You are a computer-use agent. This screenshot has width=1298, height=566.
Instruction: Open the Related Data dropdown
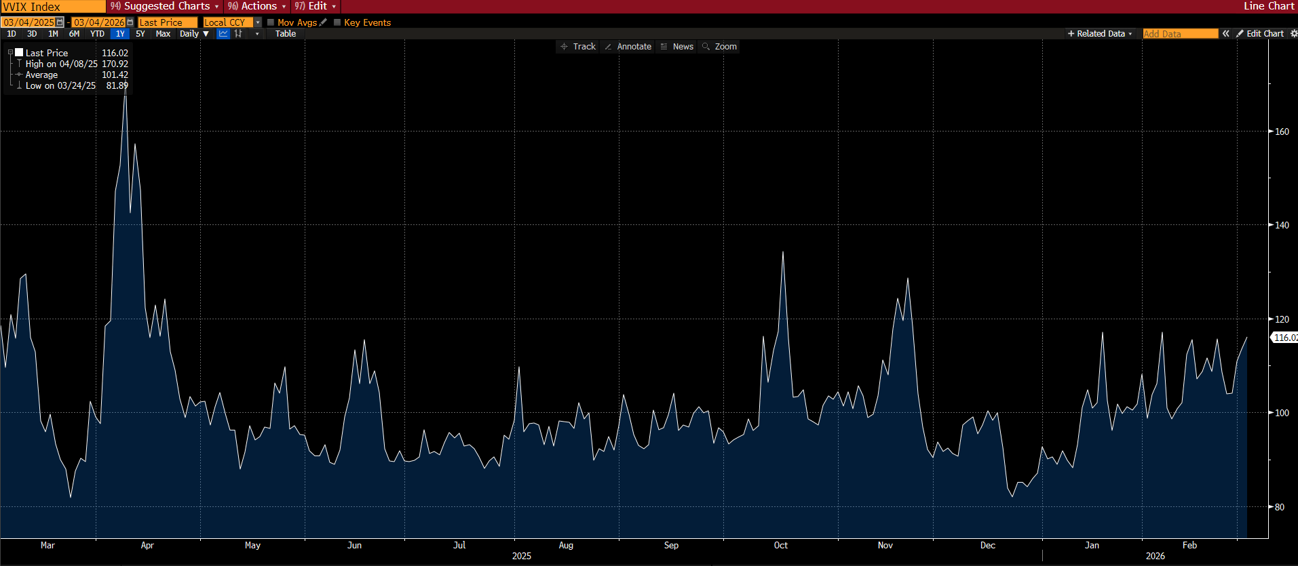click(1099, 33)
